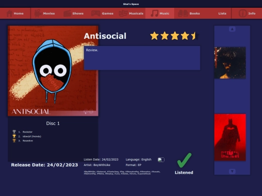Viewport: 262px width, 196px height.
Task: Click the Shai's Space site title
Action: pyautogui.click(x=131, y=4)
